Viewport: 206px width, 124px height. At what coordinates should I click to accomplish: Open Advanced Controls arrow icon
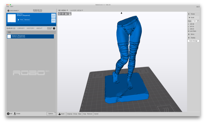(x=54, y=28)
